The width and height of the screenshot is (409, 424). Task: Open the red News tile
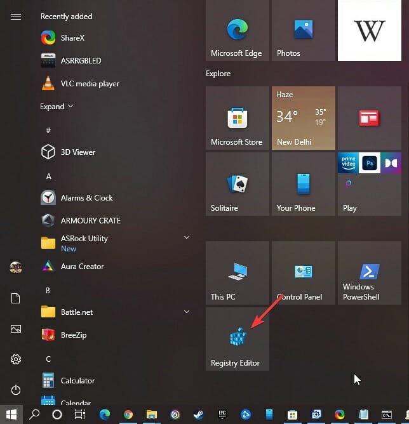[x=370, y=118]
